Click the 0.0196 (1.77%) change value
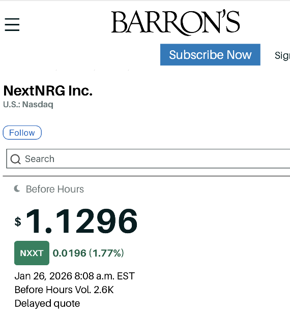This screenshot has width=290, height=315. point(88,253)
